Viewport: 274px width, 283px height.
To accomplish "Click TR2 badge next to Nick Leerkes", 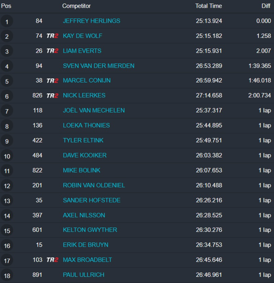I will click(x=52, y=96).
